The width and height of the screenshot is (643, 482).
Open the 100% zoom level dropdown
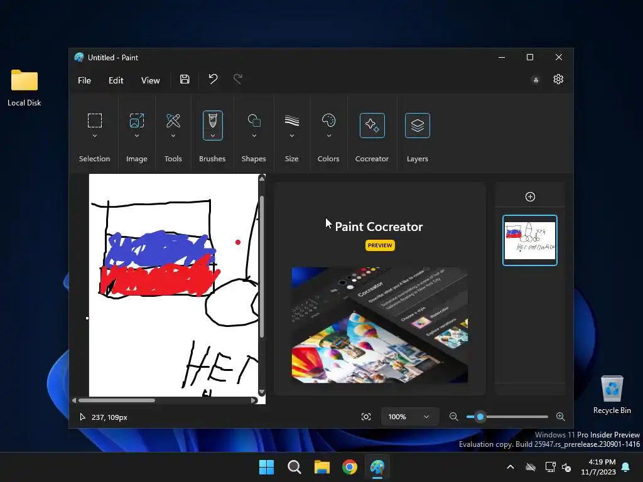coord(409,417)
